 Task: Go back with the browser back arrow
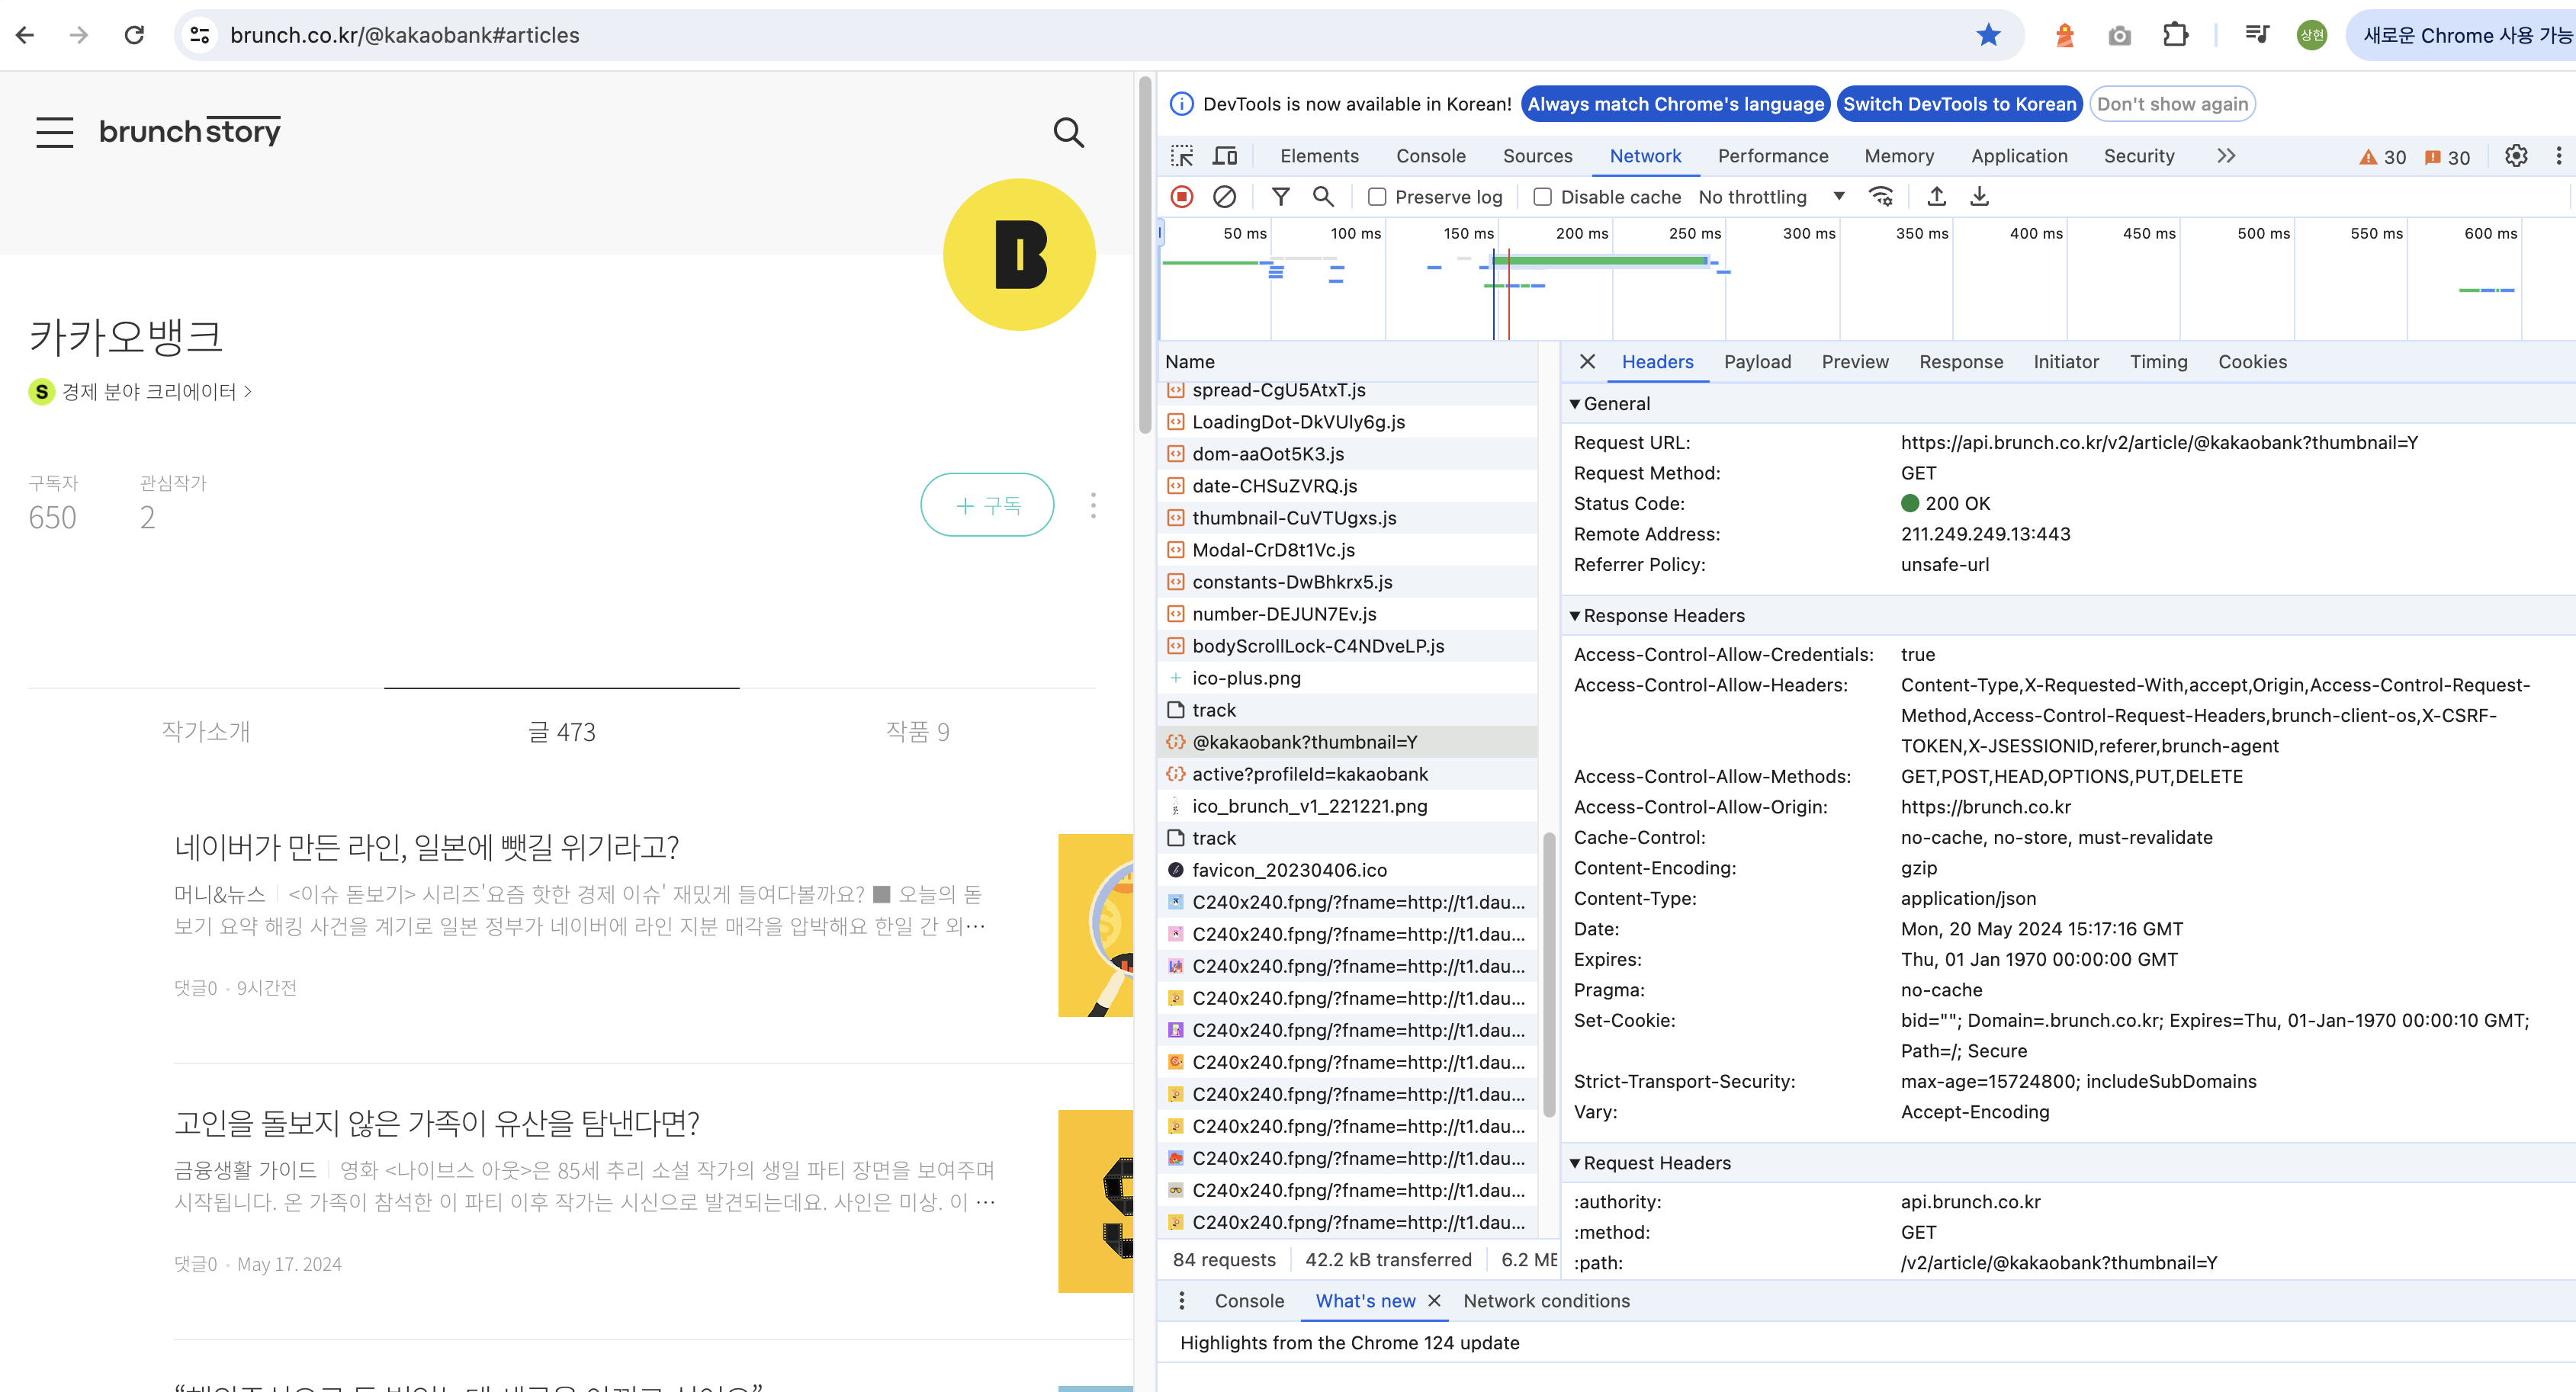26,35
